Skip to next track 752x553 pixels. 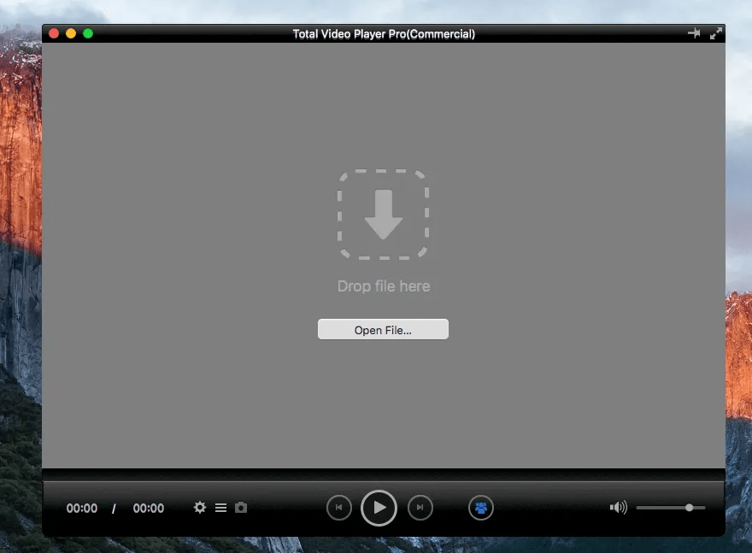pos(420,508)
